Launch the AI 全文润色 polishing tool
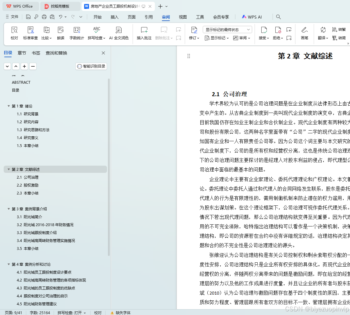 [x=119, y=33]
